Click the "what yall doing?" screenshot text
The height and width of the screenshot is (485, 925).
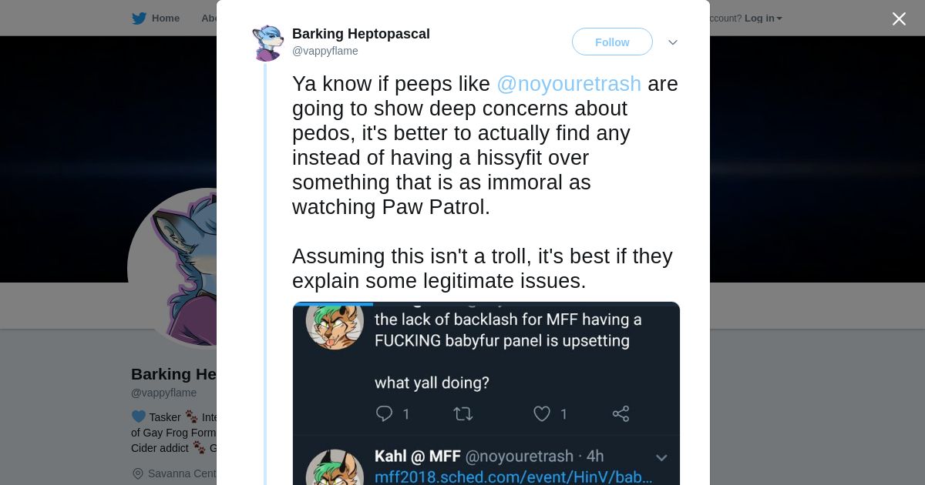point(432,383)
